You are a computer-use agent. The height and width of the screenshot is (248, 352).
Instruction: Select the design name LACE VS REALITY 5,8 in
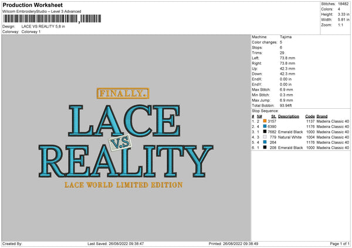(43, 26)
